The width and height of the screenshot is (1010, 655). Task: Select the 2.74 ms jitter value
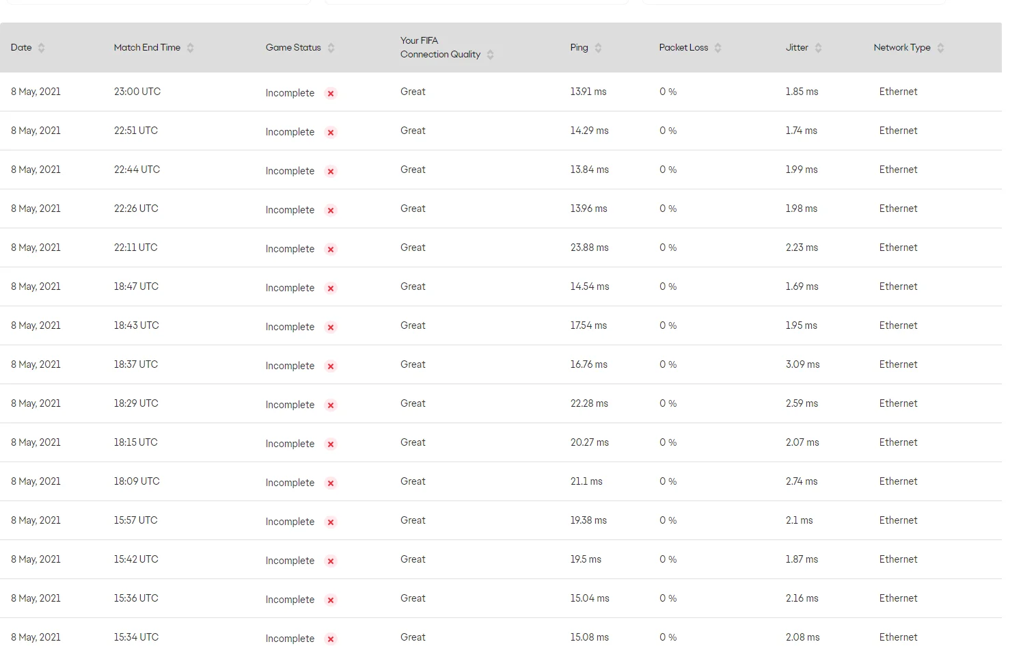802,481
